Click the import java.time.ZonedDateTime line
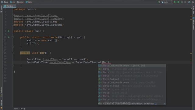Image resolution: width=195 pixels, height=110 pixels. [x=39, y=25]
